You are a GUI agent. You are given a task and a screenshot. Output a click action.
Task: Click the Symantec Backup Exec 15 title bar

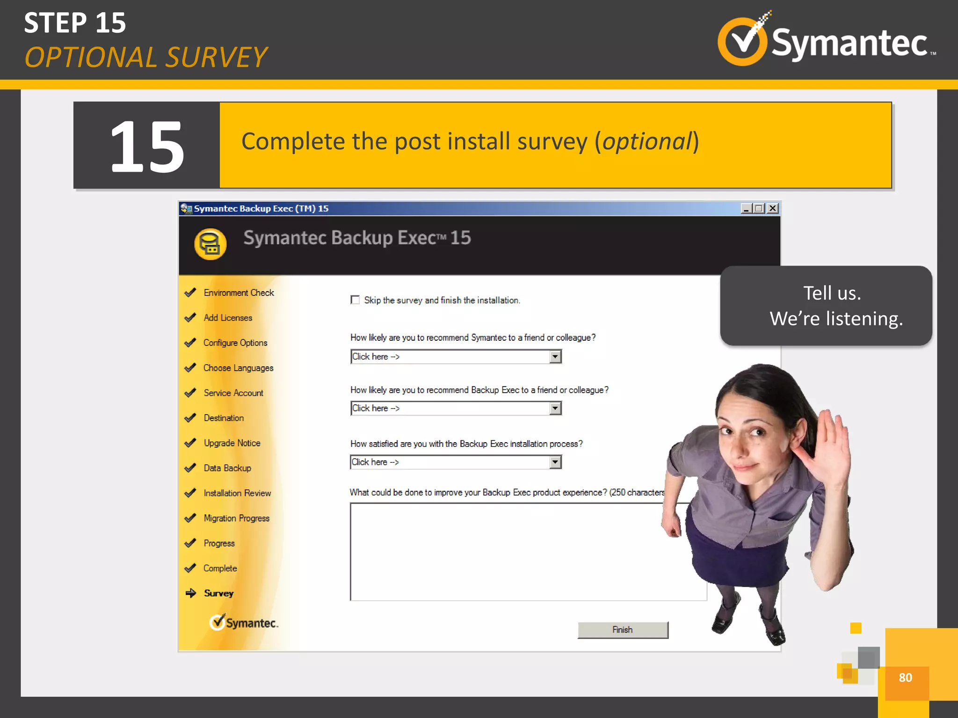tap(479, 208)
